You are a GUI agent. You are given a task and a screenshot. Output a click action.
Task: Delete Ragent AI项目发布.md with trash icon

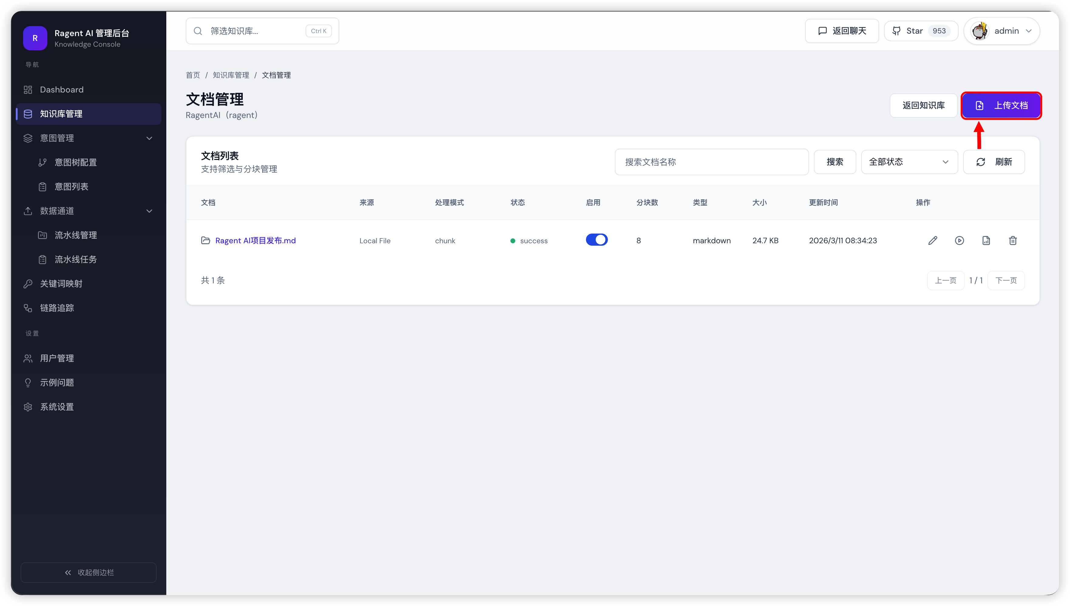point(1013,241)
